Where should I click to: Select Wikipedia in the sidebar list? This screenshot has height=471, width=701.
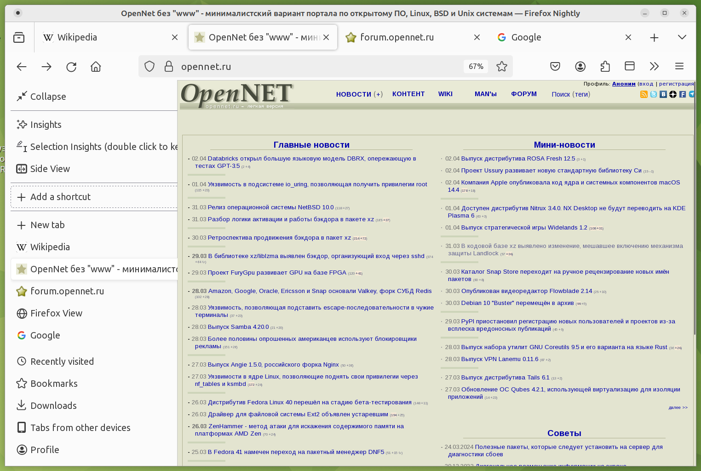(x=94, y=247)
